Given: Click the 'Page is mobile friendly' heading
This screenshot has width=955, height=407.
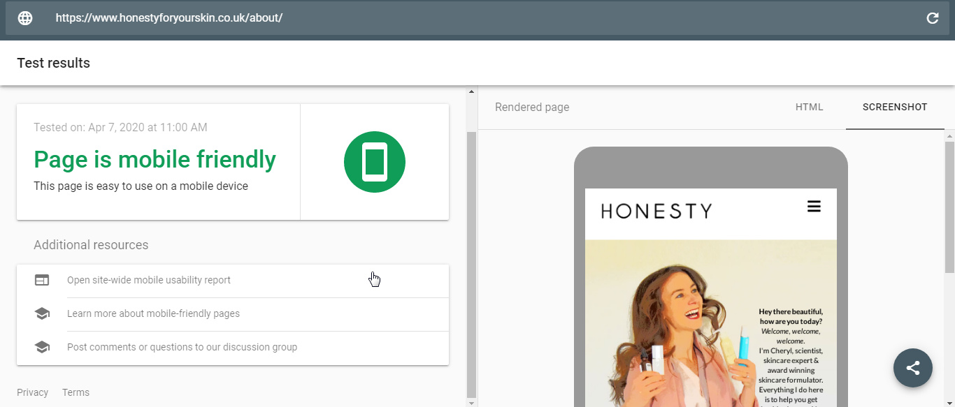Looking at the screenshot, I should click(x=155, y=159).
